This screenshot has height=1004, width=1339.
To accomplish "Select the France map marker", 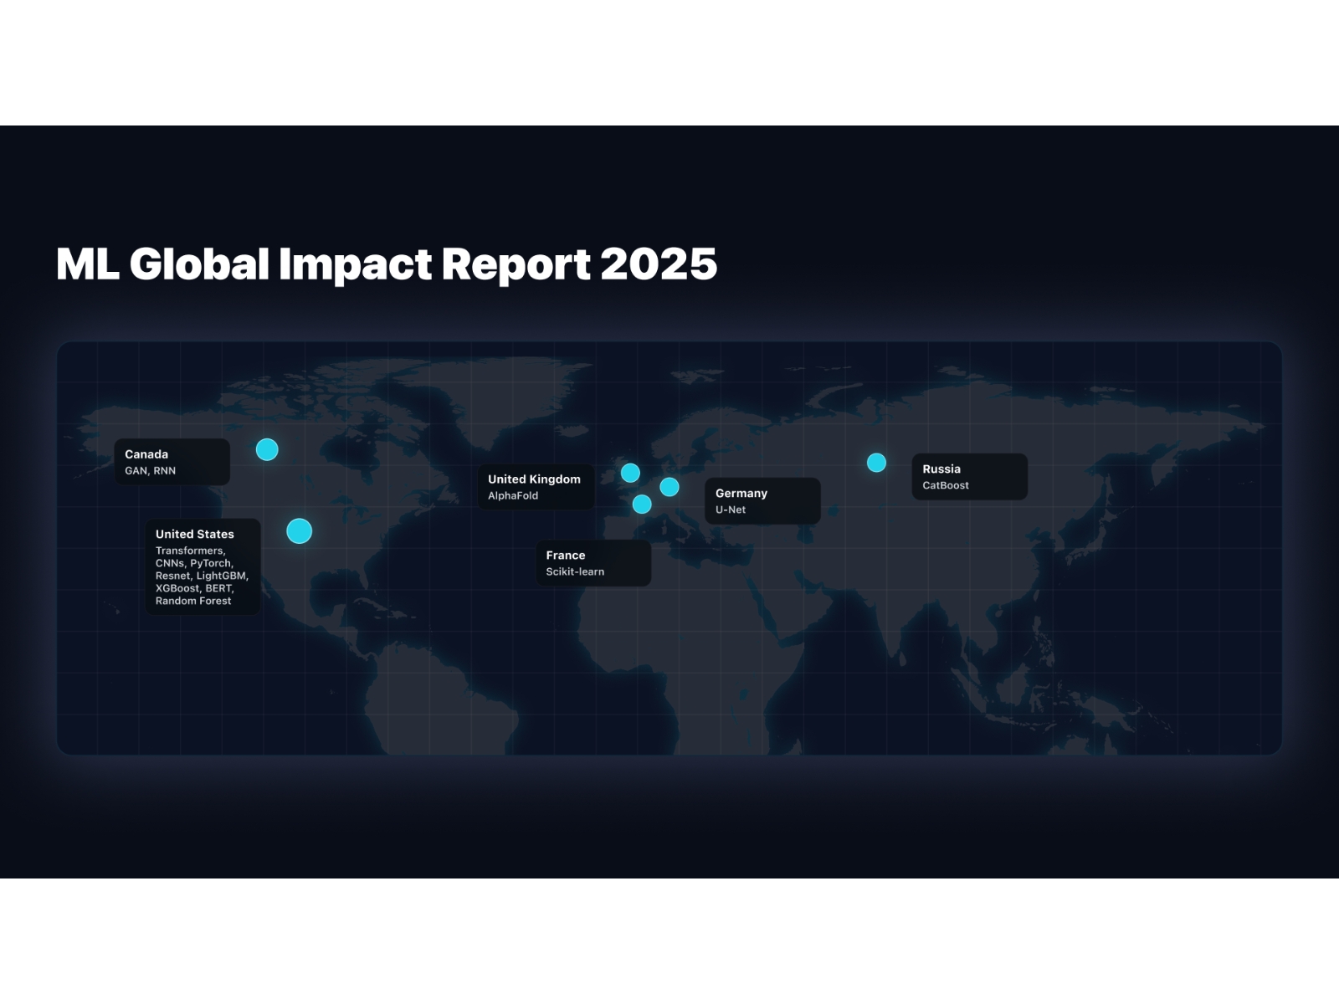I will [642, 504].
